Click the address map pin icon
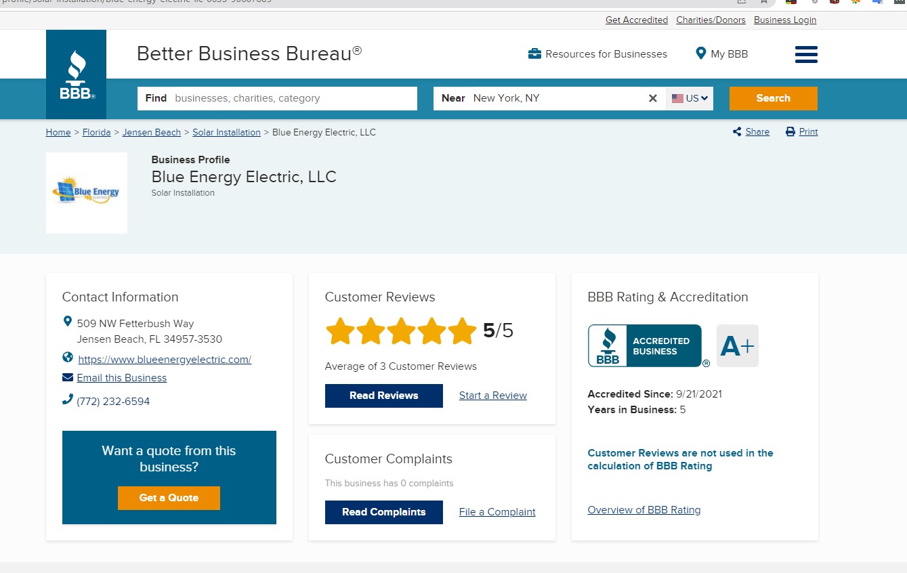 pos(67,322)
